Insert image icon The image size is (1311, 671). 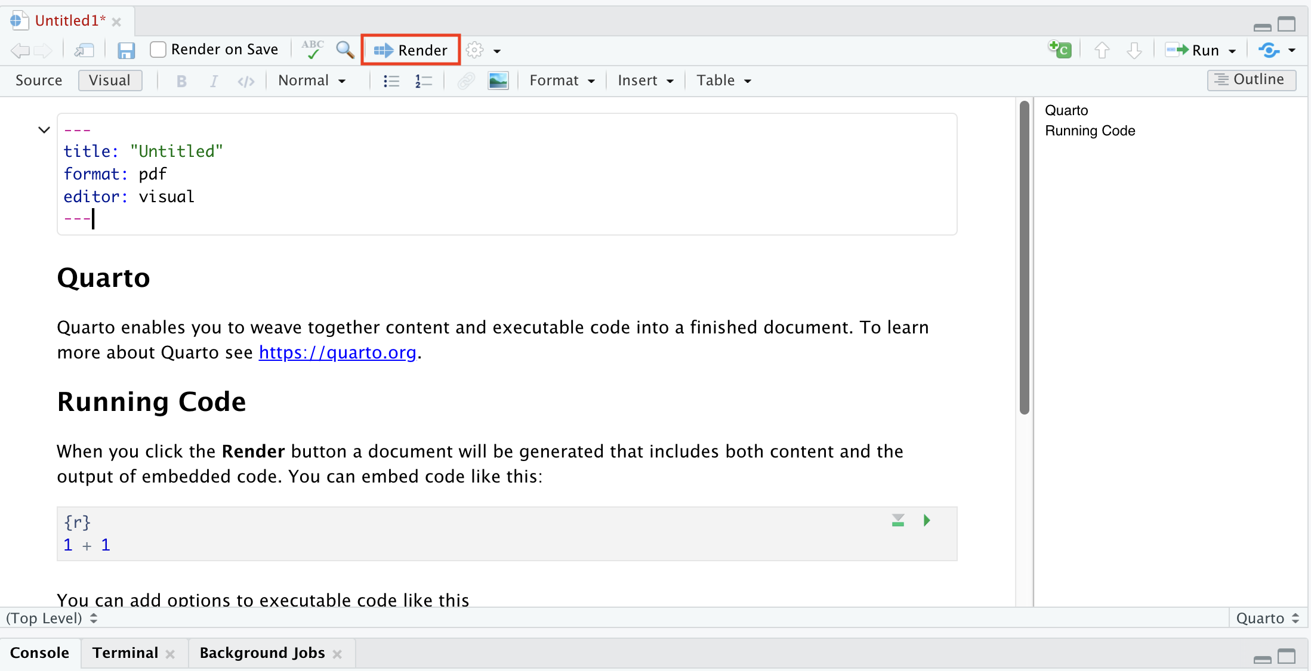click(x=498, y=81)
